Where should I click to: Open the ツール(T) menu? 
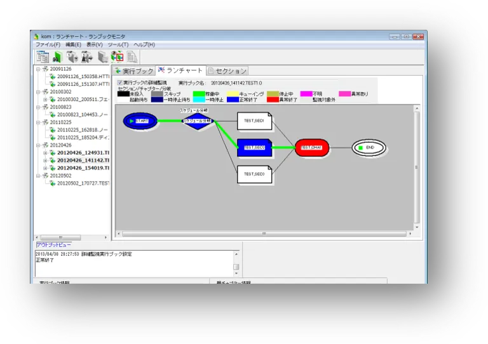[118, 44]
